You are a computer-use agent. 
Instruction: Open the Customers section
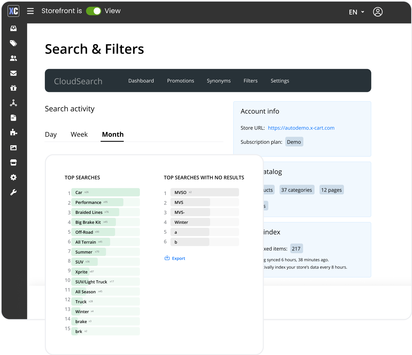(13, 58)
